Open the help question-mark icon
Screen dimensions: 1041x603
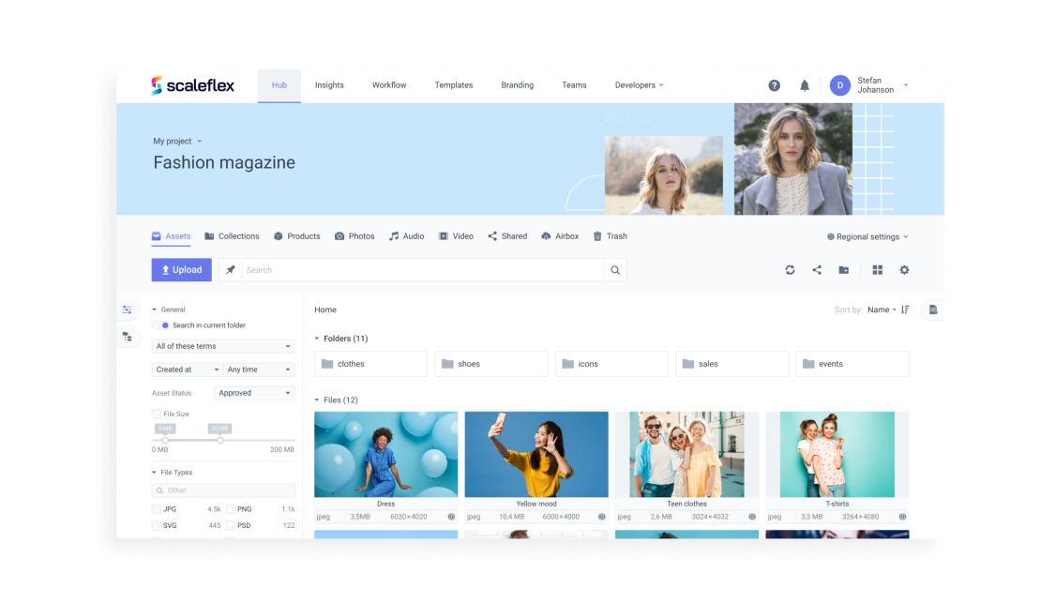click(x=774, y=84)
